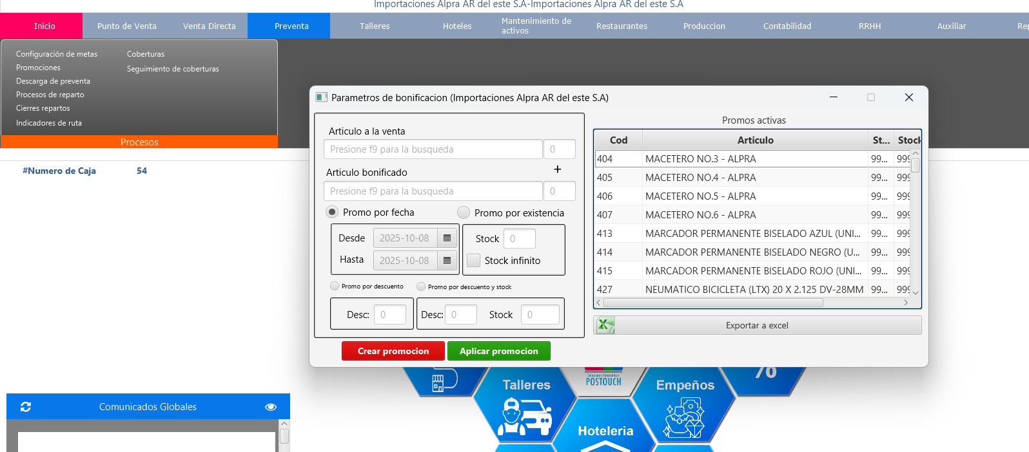Screen dimensions: 1029x452
Task: Refresh Comunicados Globales with the sync icon
Action: tap(26, 407)
